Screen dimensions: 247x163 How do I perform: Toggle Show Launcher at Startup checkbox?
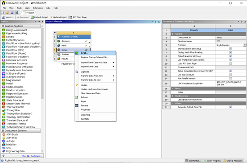231,49
